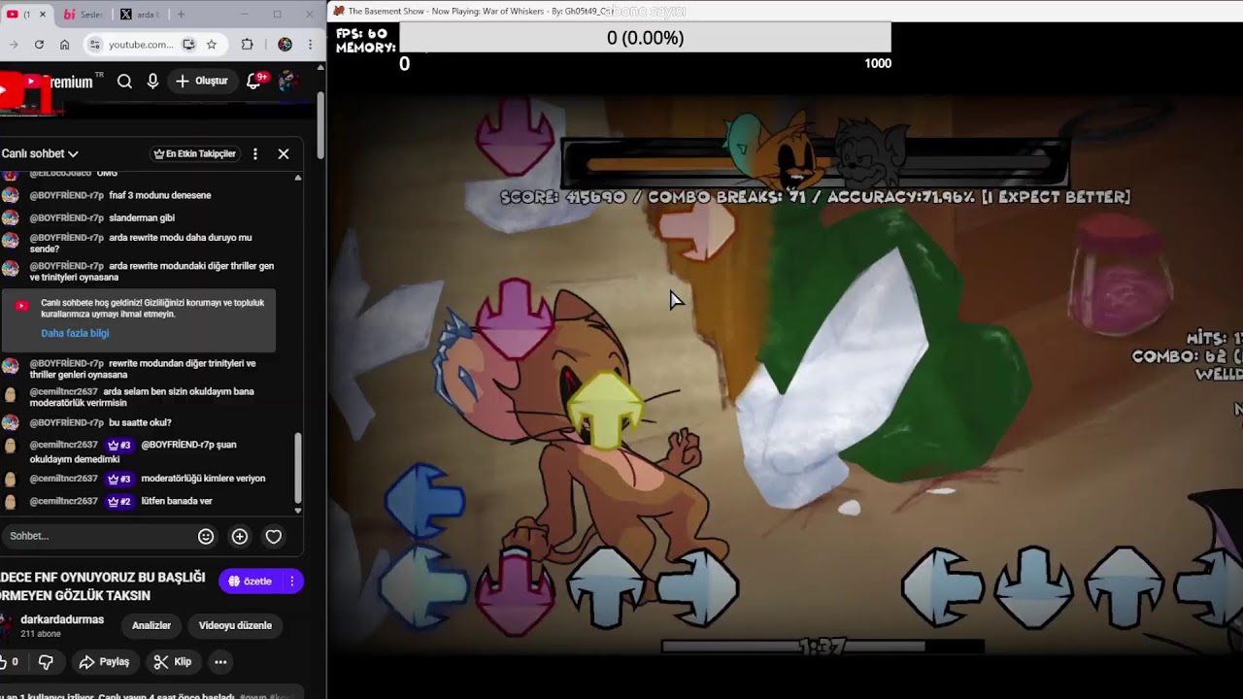The width and height of the screenshot is (1243, 699).
Task: Share the video with Paylaş
Action: pyautogui.click(x=104, y=662)
